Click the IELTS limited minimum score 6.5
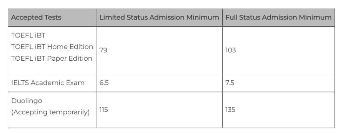 (x=104, y=83)
